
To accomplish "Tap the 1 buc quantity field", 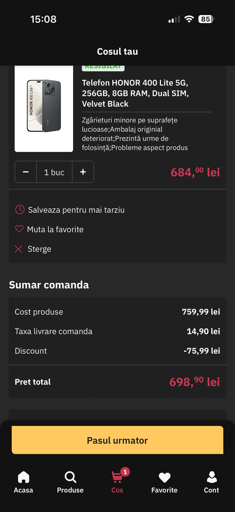I will [54, 172].
